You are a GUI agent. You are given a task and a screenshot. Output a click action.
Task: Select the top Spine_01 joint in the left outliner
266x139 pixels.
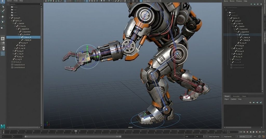coord(17,18)
